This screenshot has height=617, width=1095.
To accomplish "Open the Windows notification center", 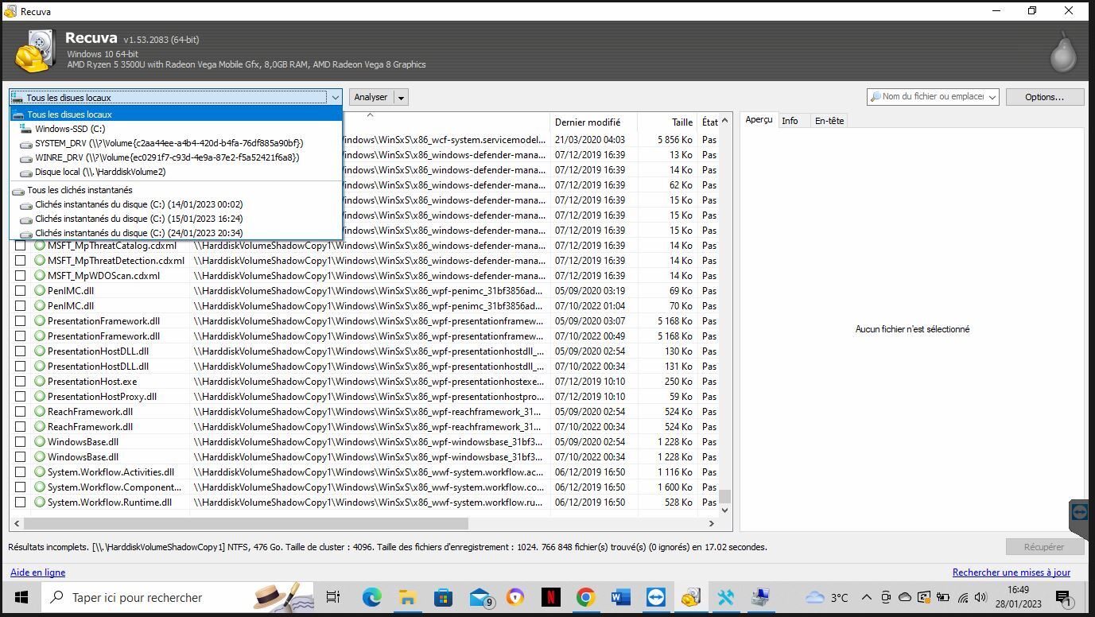I will click(x=1064, y=597).
